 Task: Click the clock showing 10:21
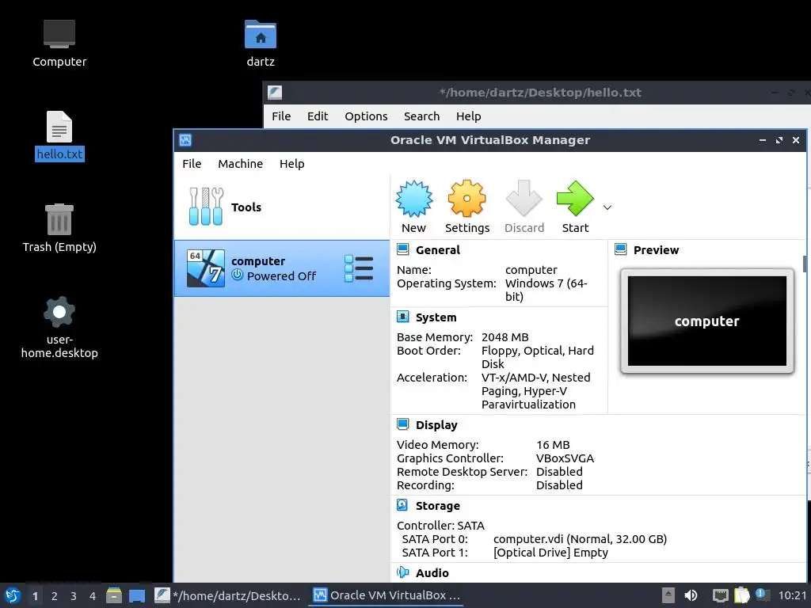coord(792,595)
